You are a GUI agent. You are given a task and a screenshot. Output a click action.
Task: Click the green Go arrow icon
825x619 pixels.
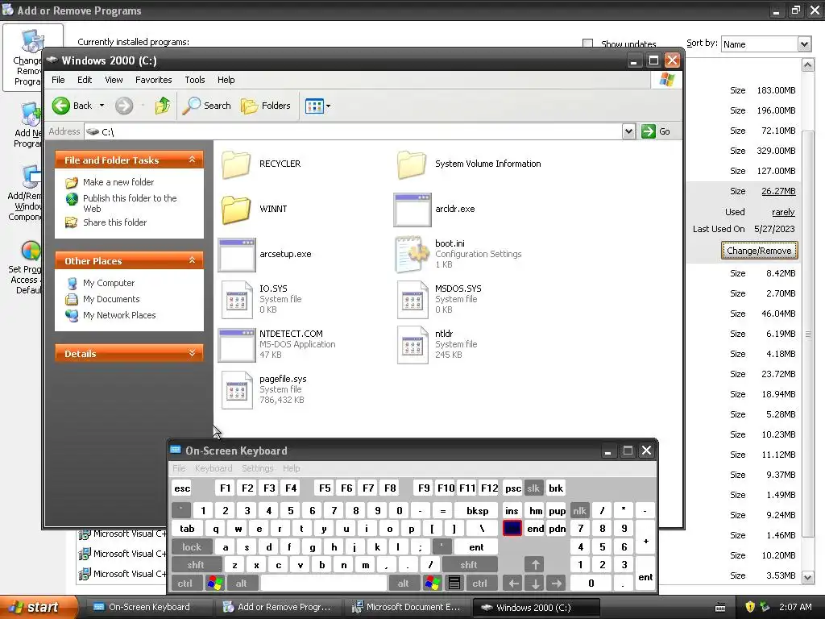click(649, 131)
